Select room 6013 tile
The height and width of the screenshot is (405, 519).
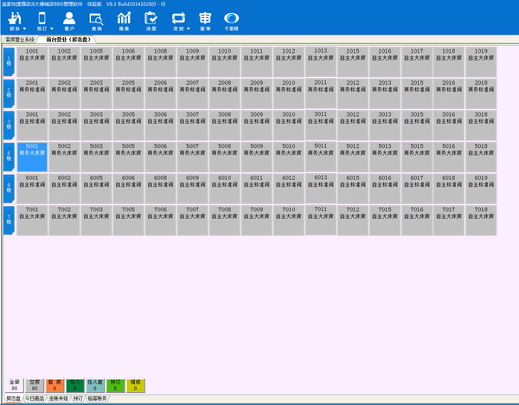tap(321, 189)
